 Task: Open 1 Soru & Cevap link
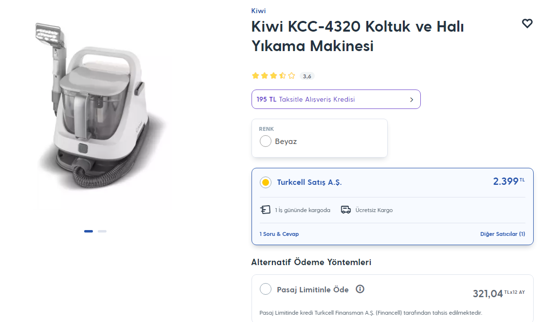279,234
